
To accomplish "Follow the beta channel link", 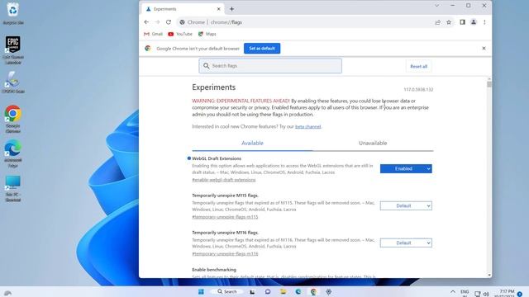I will 308,126.
